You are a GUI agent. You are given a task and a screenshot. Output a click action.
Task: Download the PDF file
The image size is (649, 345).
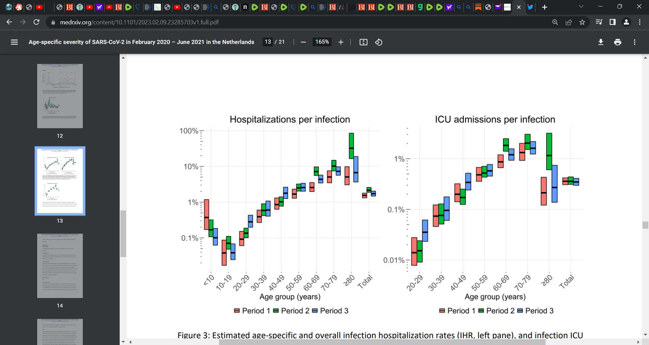pos(601,42)
